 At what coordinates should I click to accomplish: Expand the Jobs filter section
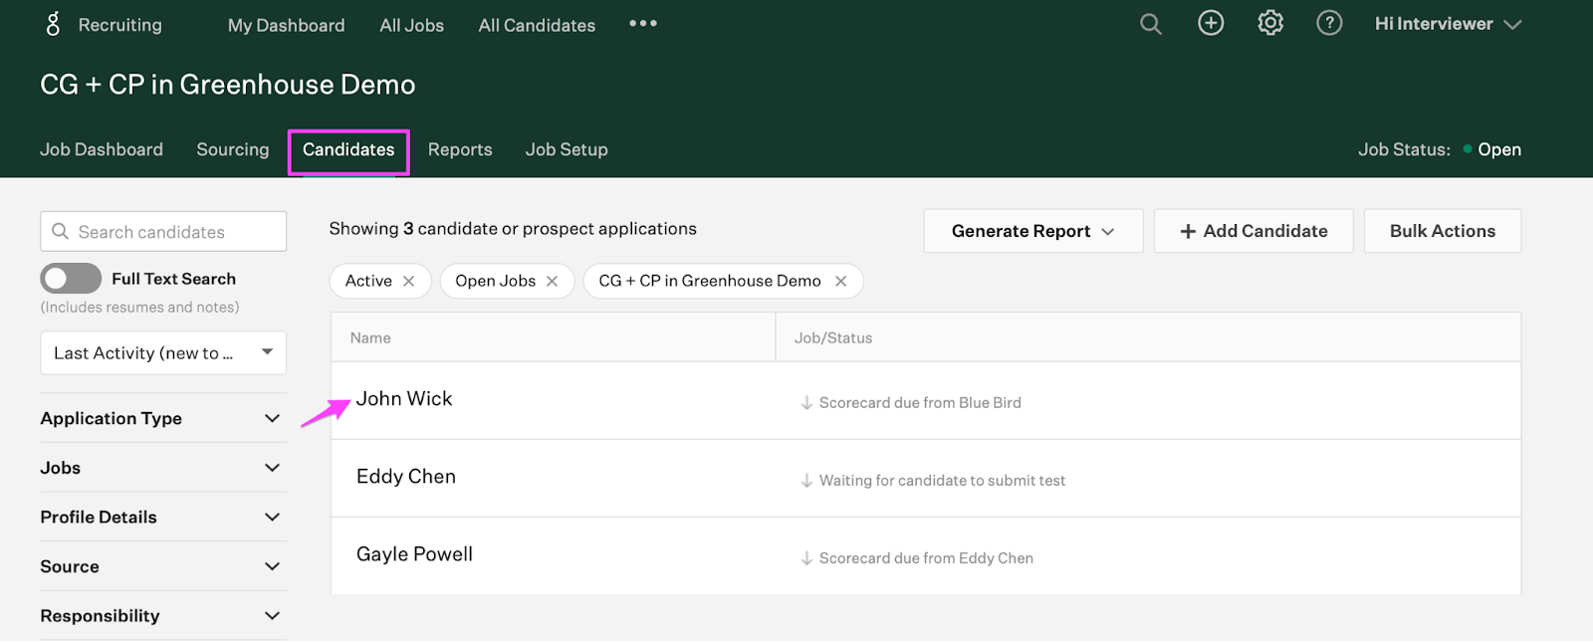tap(163, 468)
